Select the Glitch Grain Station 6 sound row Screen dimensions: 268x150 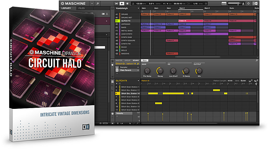(x=127, y=103)
